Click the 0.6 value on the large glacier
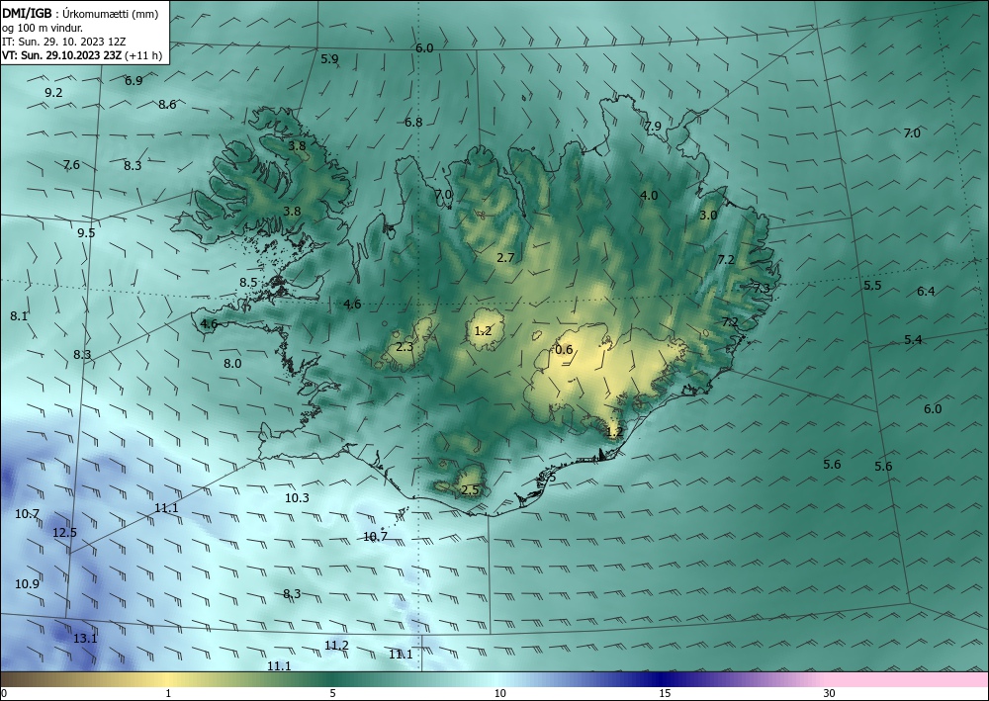Image resolution: width=989 pixels, height=701 pixels. click(564, 350)
